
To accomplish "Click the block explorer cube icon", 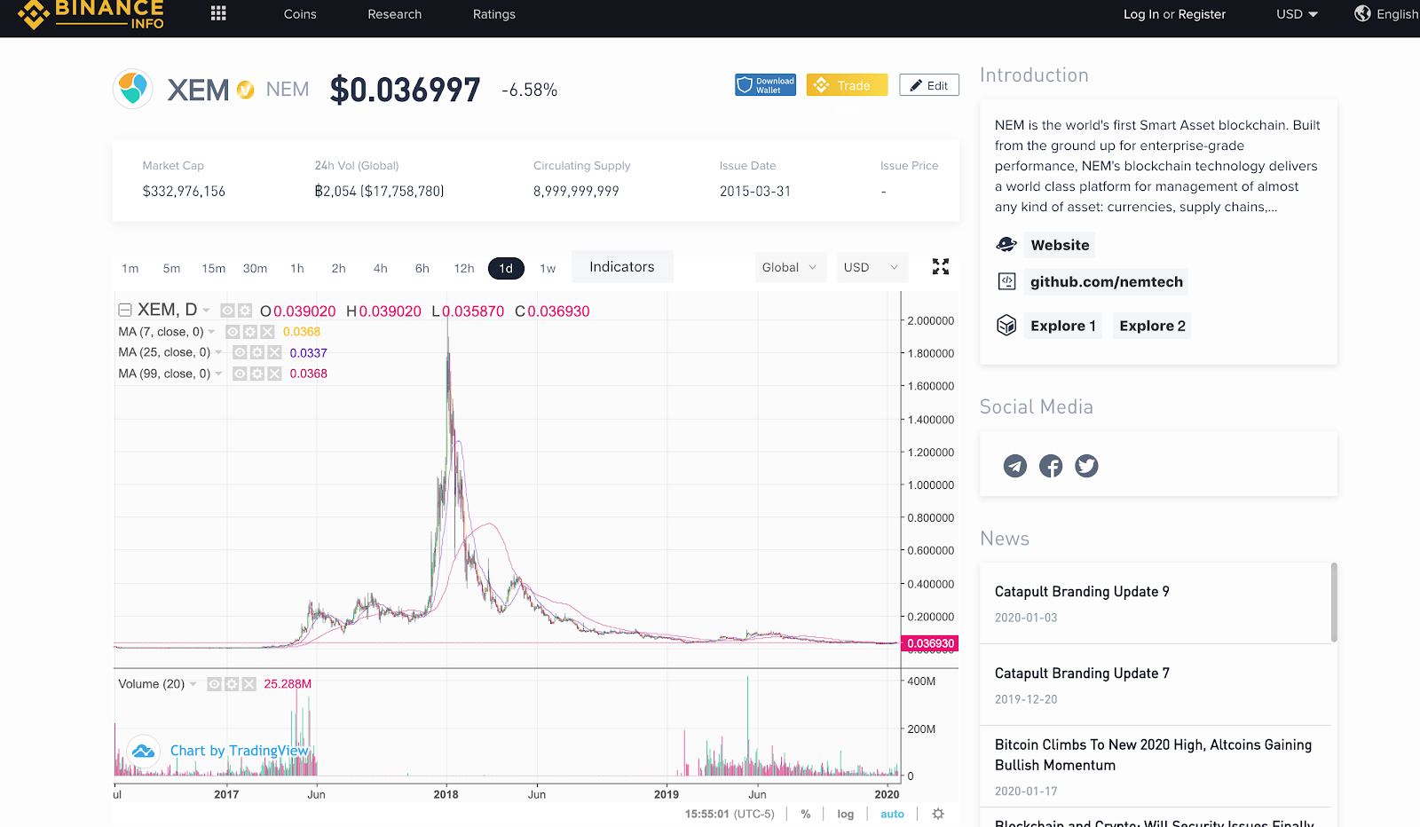I will tap(1006, 325).
